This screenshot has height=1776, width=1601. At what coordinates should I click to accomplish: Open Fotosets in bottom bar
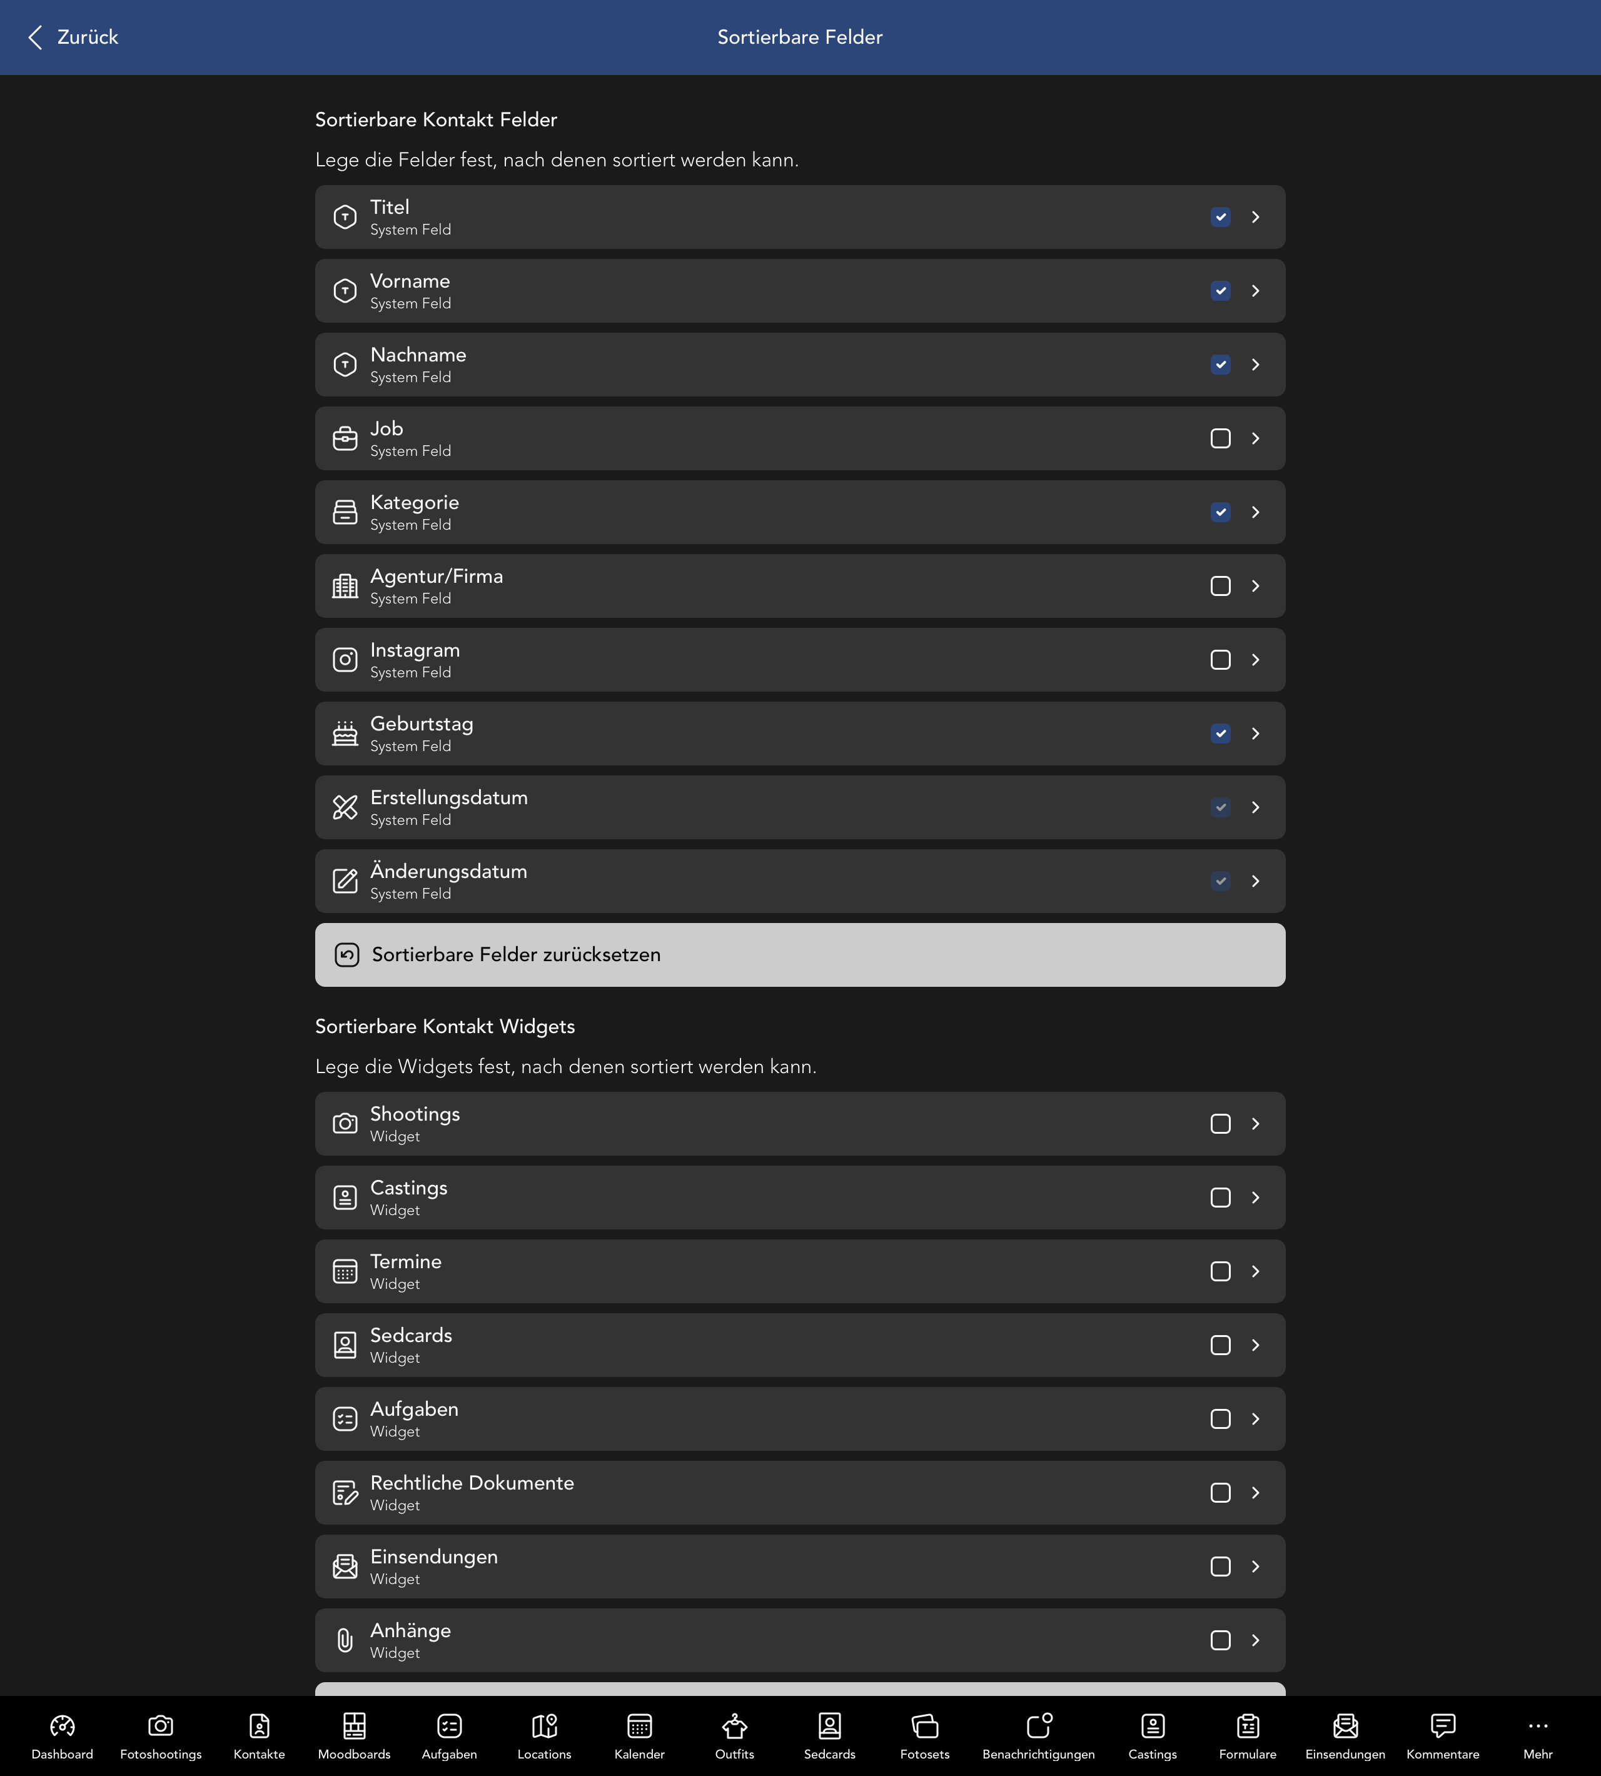(924, 1737)
